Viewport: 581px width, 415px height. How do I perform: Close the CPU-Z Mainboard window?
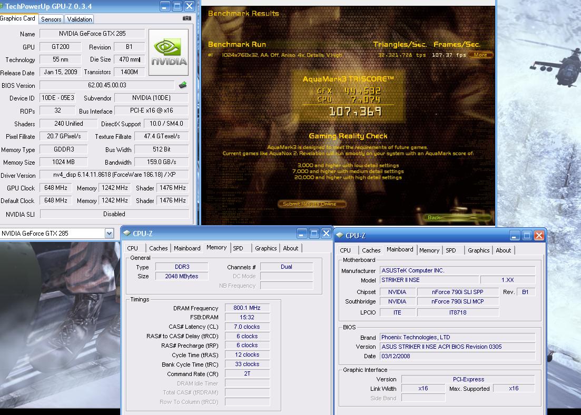pyautogui.click(x=539, y=235)
